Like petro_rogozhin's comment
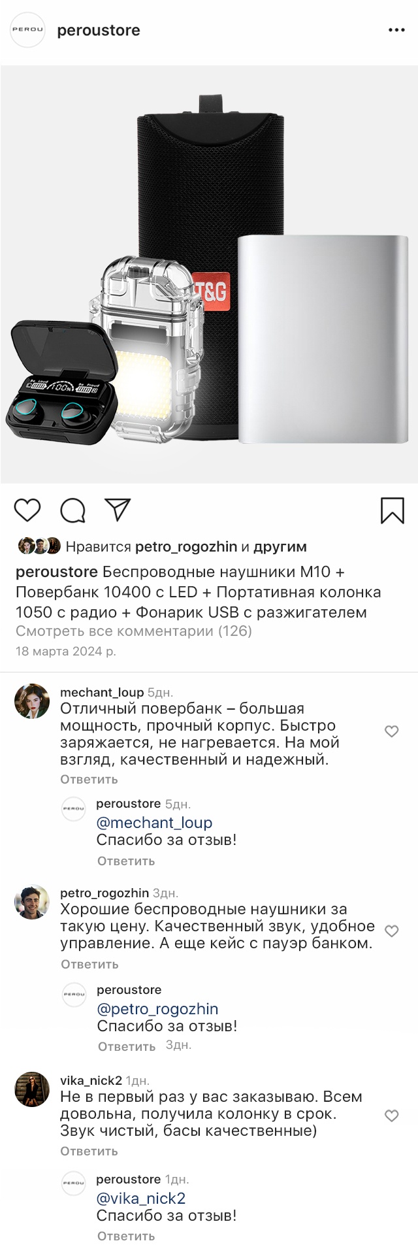 point(392,931)
